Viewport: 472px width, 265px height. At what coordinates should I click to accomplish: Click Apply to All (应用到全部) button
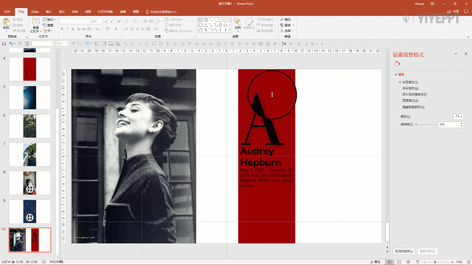click(404, 251)
